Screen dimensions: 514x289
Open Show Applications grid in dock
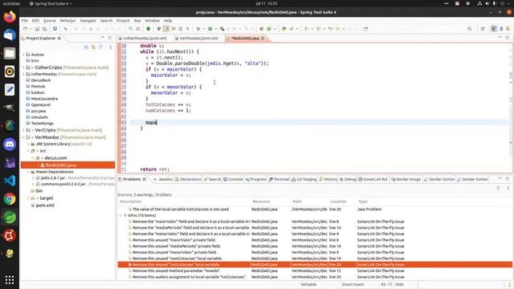(x=10, y=280)
